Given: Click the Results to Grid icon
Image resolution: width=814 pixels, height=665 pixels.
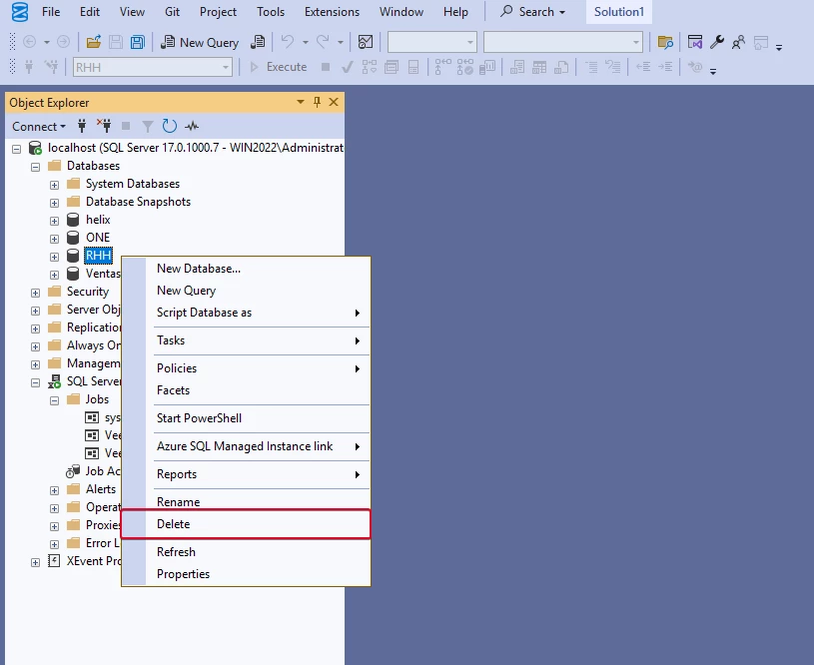Looking at the screenshot, I should point(539,67).
